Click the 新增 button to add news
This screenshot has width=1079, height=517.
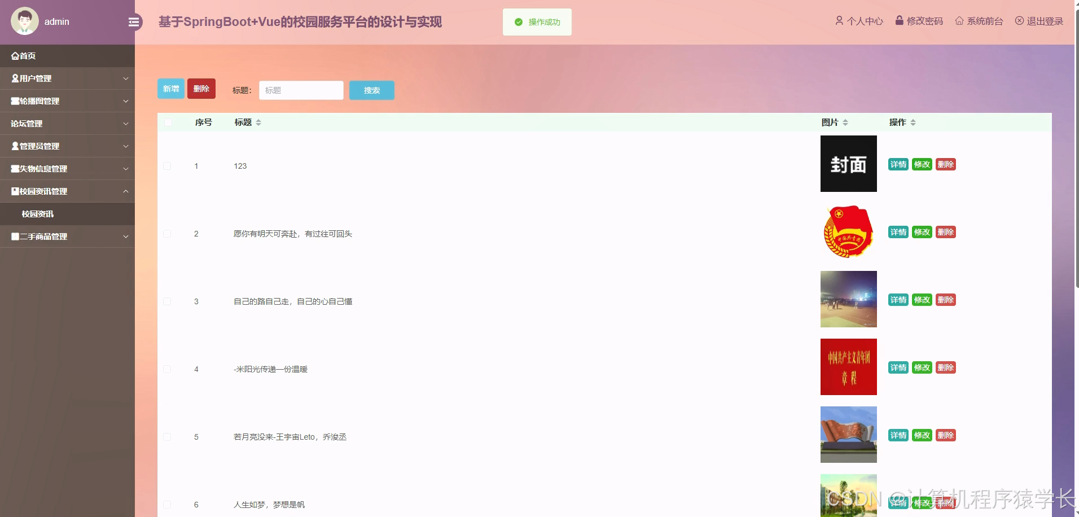click(171, 89)
